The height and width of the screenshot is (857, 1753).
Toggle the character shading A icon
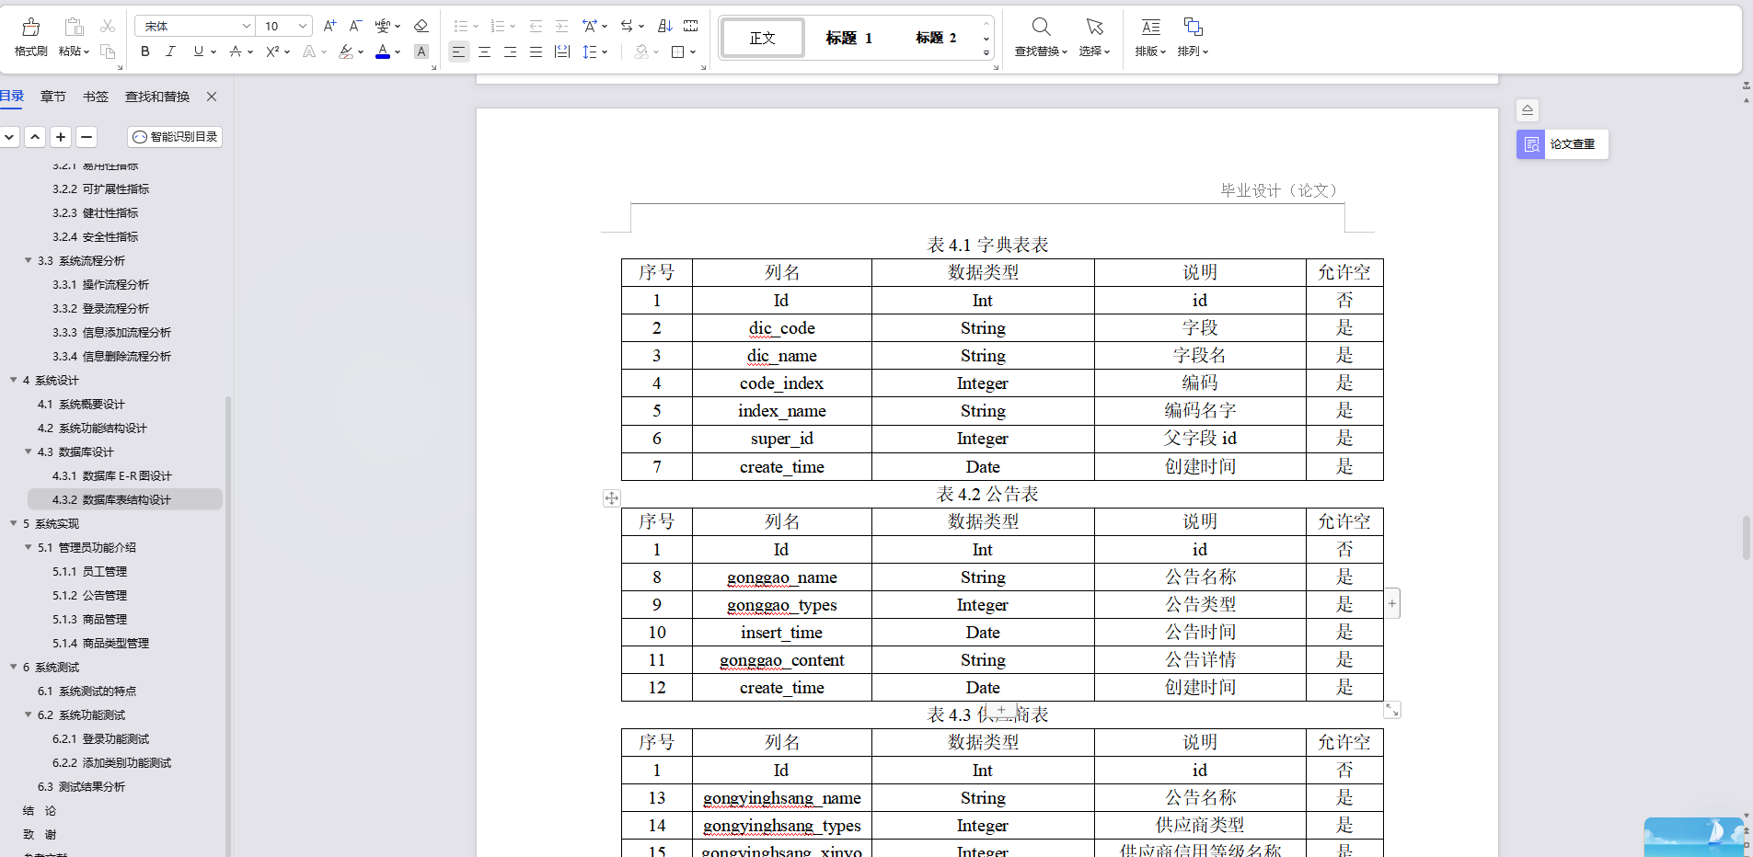click(421, 51)
